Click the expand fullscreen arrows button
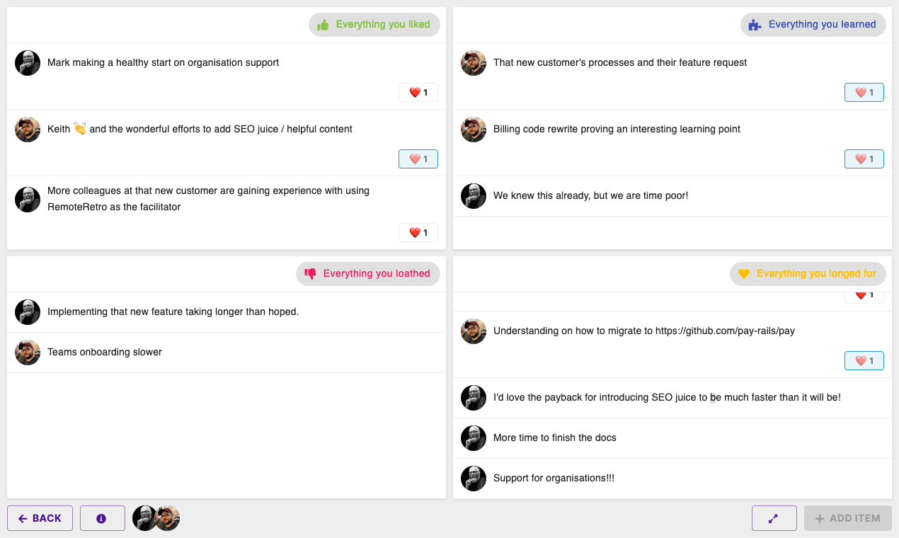 coord(774,518)
